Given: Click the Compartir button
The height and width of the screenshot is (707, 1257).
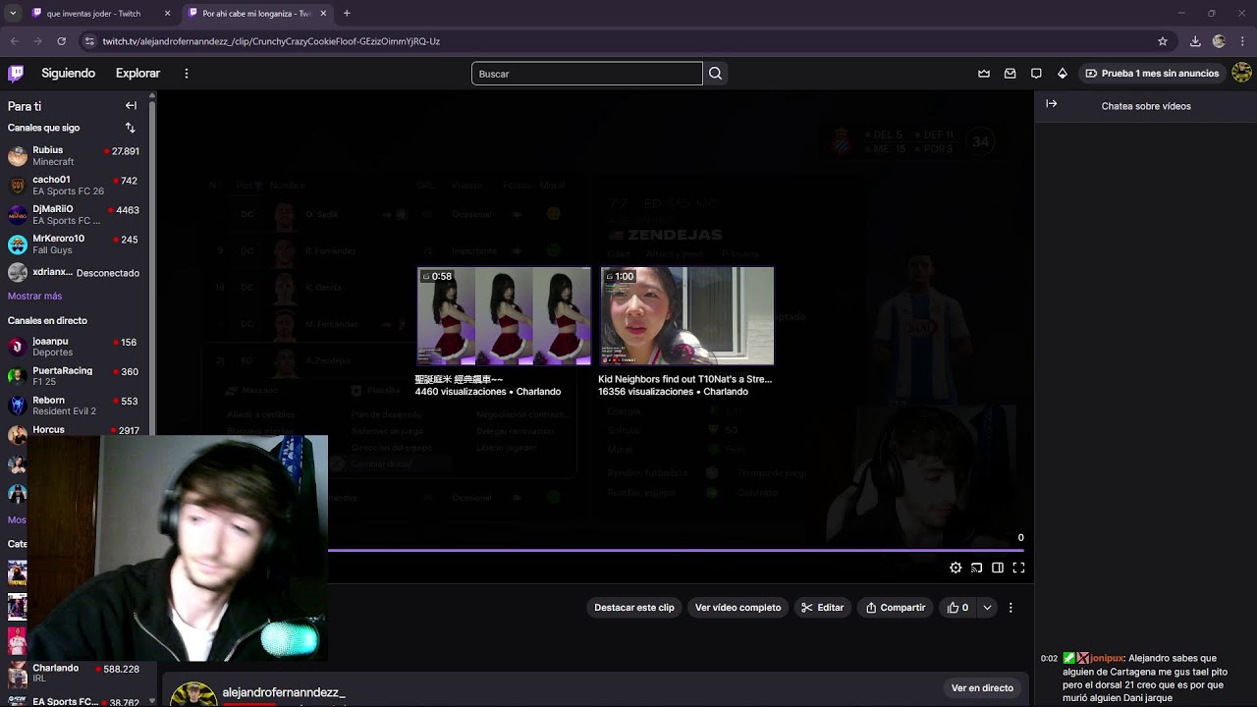Looking at the screenshot, I should coord(895,608).
